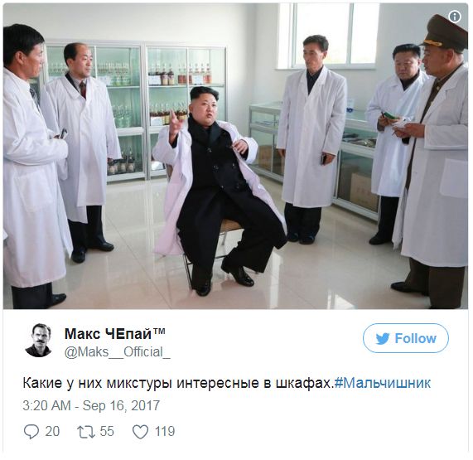
Task: Like the tweet with the heart icon
Action: click(140, 432)
